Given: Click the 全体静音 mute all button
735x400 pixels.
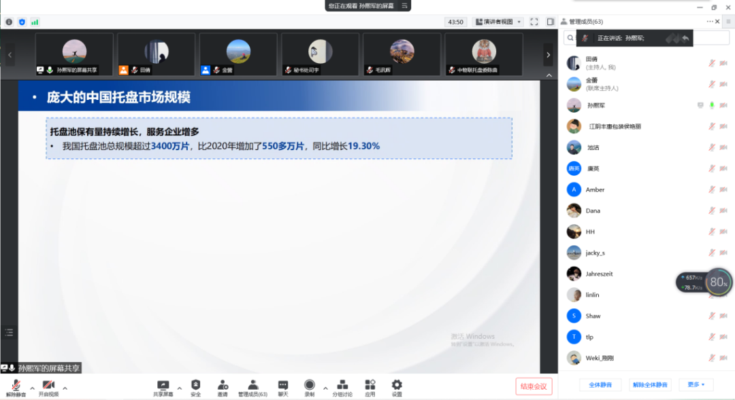Looking at the screenshot, I should click(600, 384).
